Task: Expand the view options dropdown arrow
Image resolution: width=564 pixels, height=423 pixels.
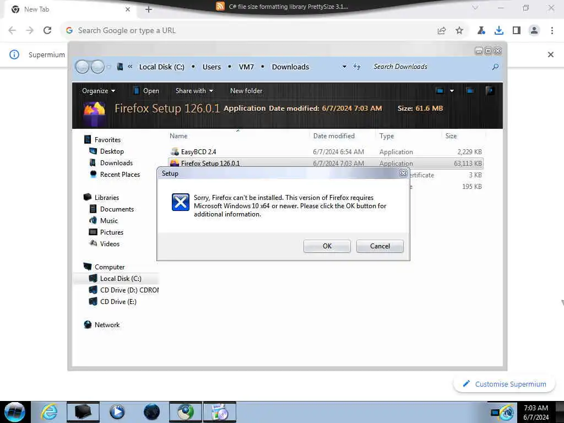Action: [452, 91]
